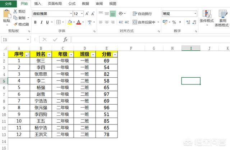This screenshot has height=150, width=230.
Task: Click the red font color A
Action: (79, 22)
